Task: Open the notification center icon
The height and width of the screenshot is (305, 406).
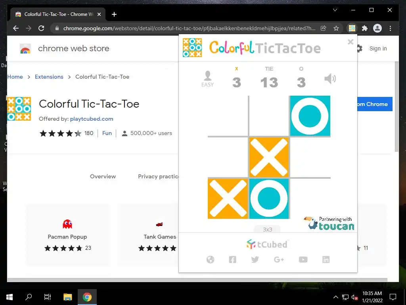Action: click(x=393, y=297)
